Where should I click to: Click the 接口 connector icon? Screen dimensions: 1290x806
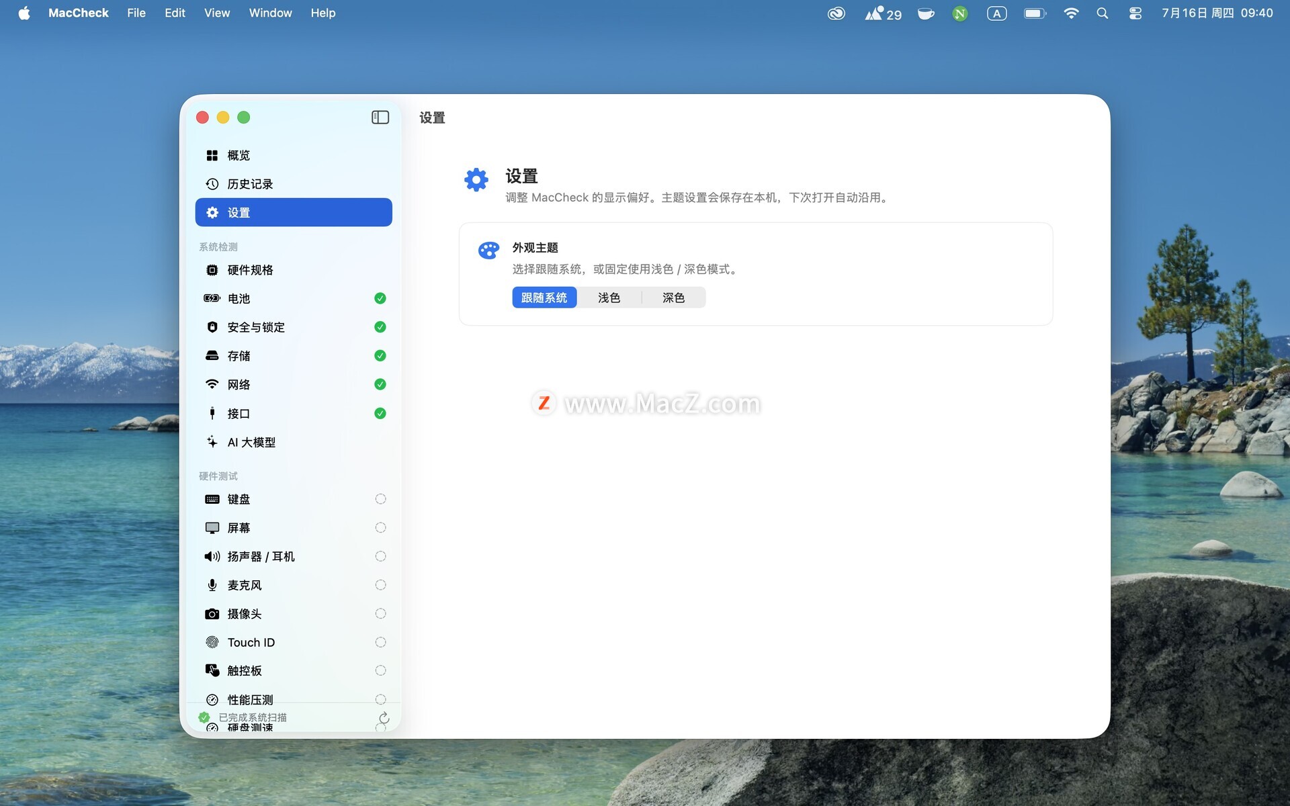coord(212,413)
